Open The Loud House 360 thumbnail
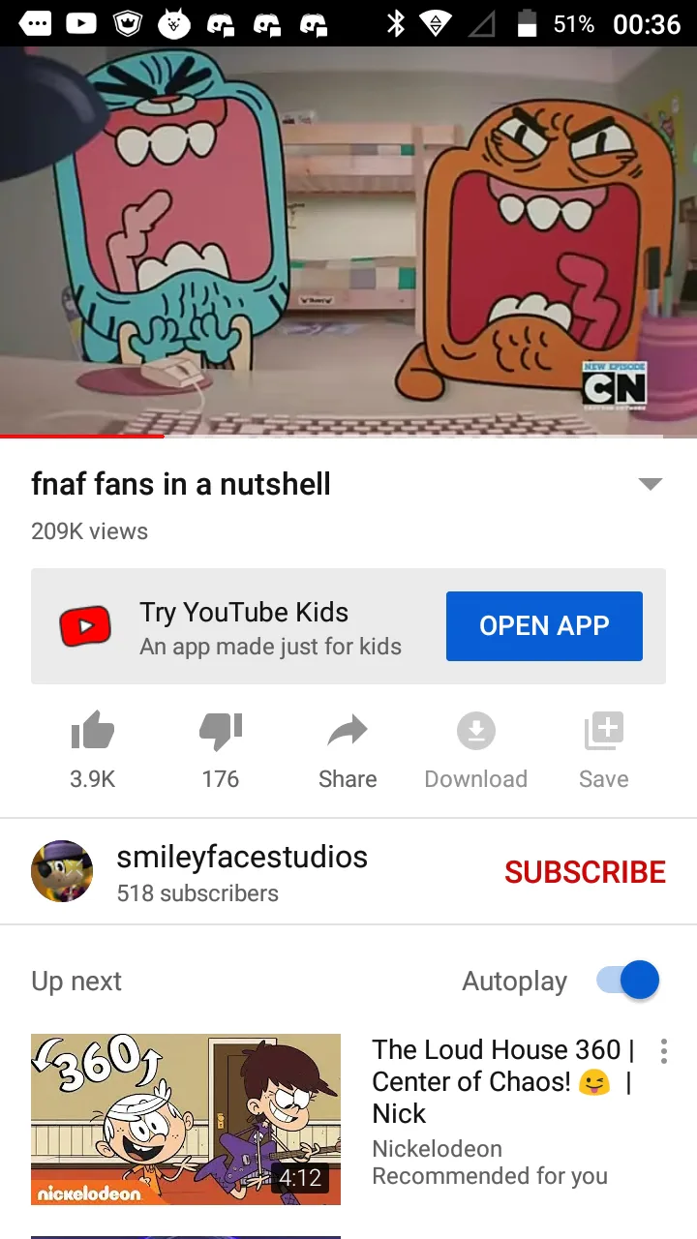The width and height of the screenshot is (697, 1239). [x=186, y=1119]
